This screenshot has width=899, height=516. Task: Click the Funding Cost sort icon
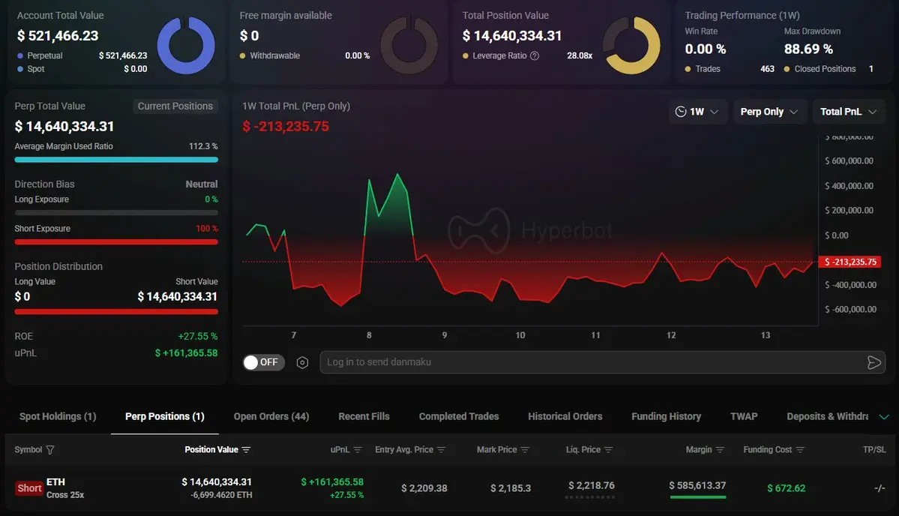[800, 450]
